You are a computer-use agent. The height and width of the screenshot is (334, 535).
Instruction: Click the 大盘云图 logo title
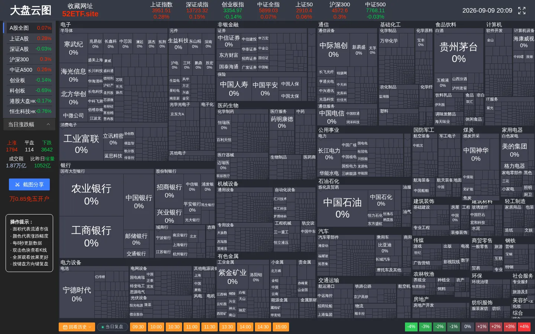30,10
